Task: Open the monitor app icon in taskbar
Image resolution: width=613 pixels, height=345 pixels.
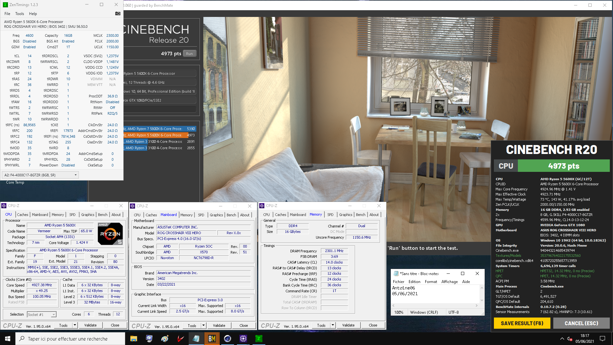Action: tap(149, 339)
